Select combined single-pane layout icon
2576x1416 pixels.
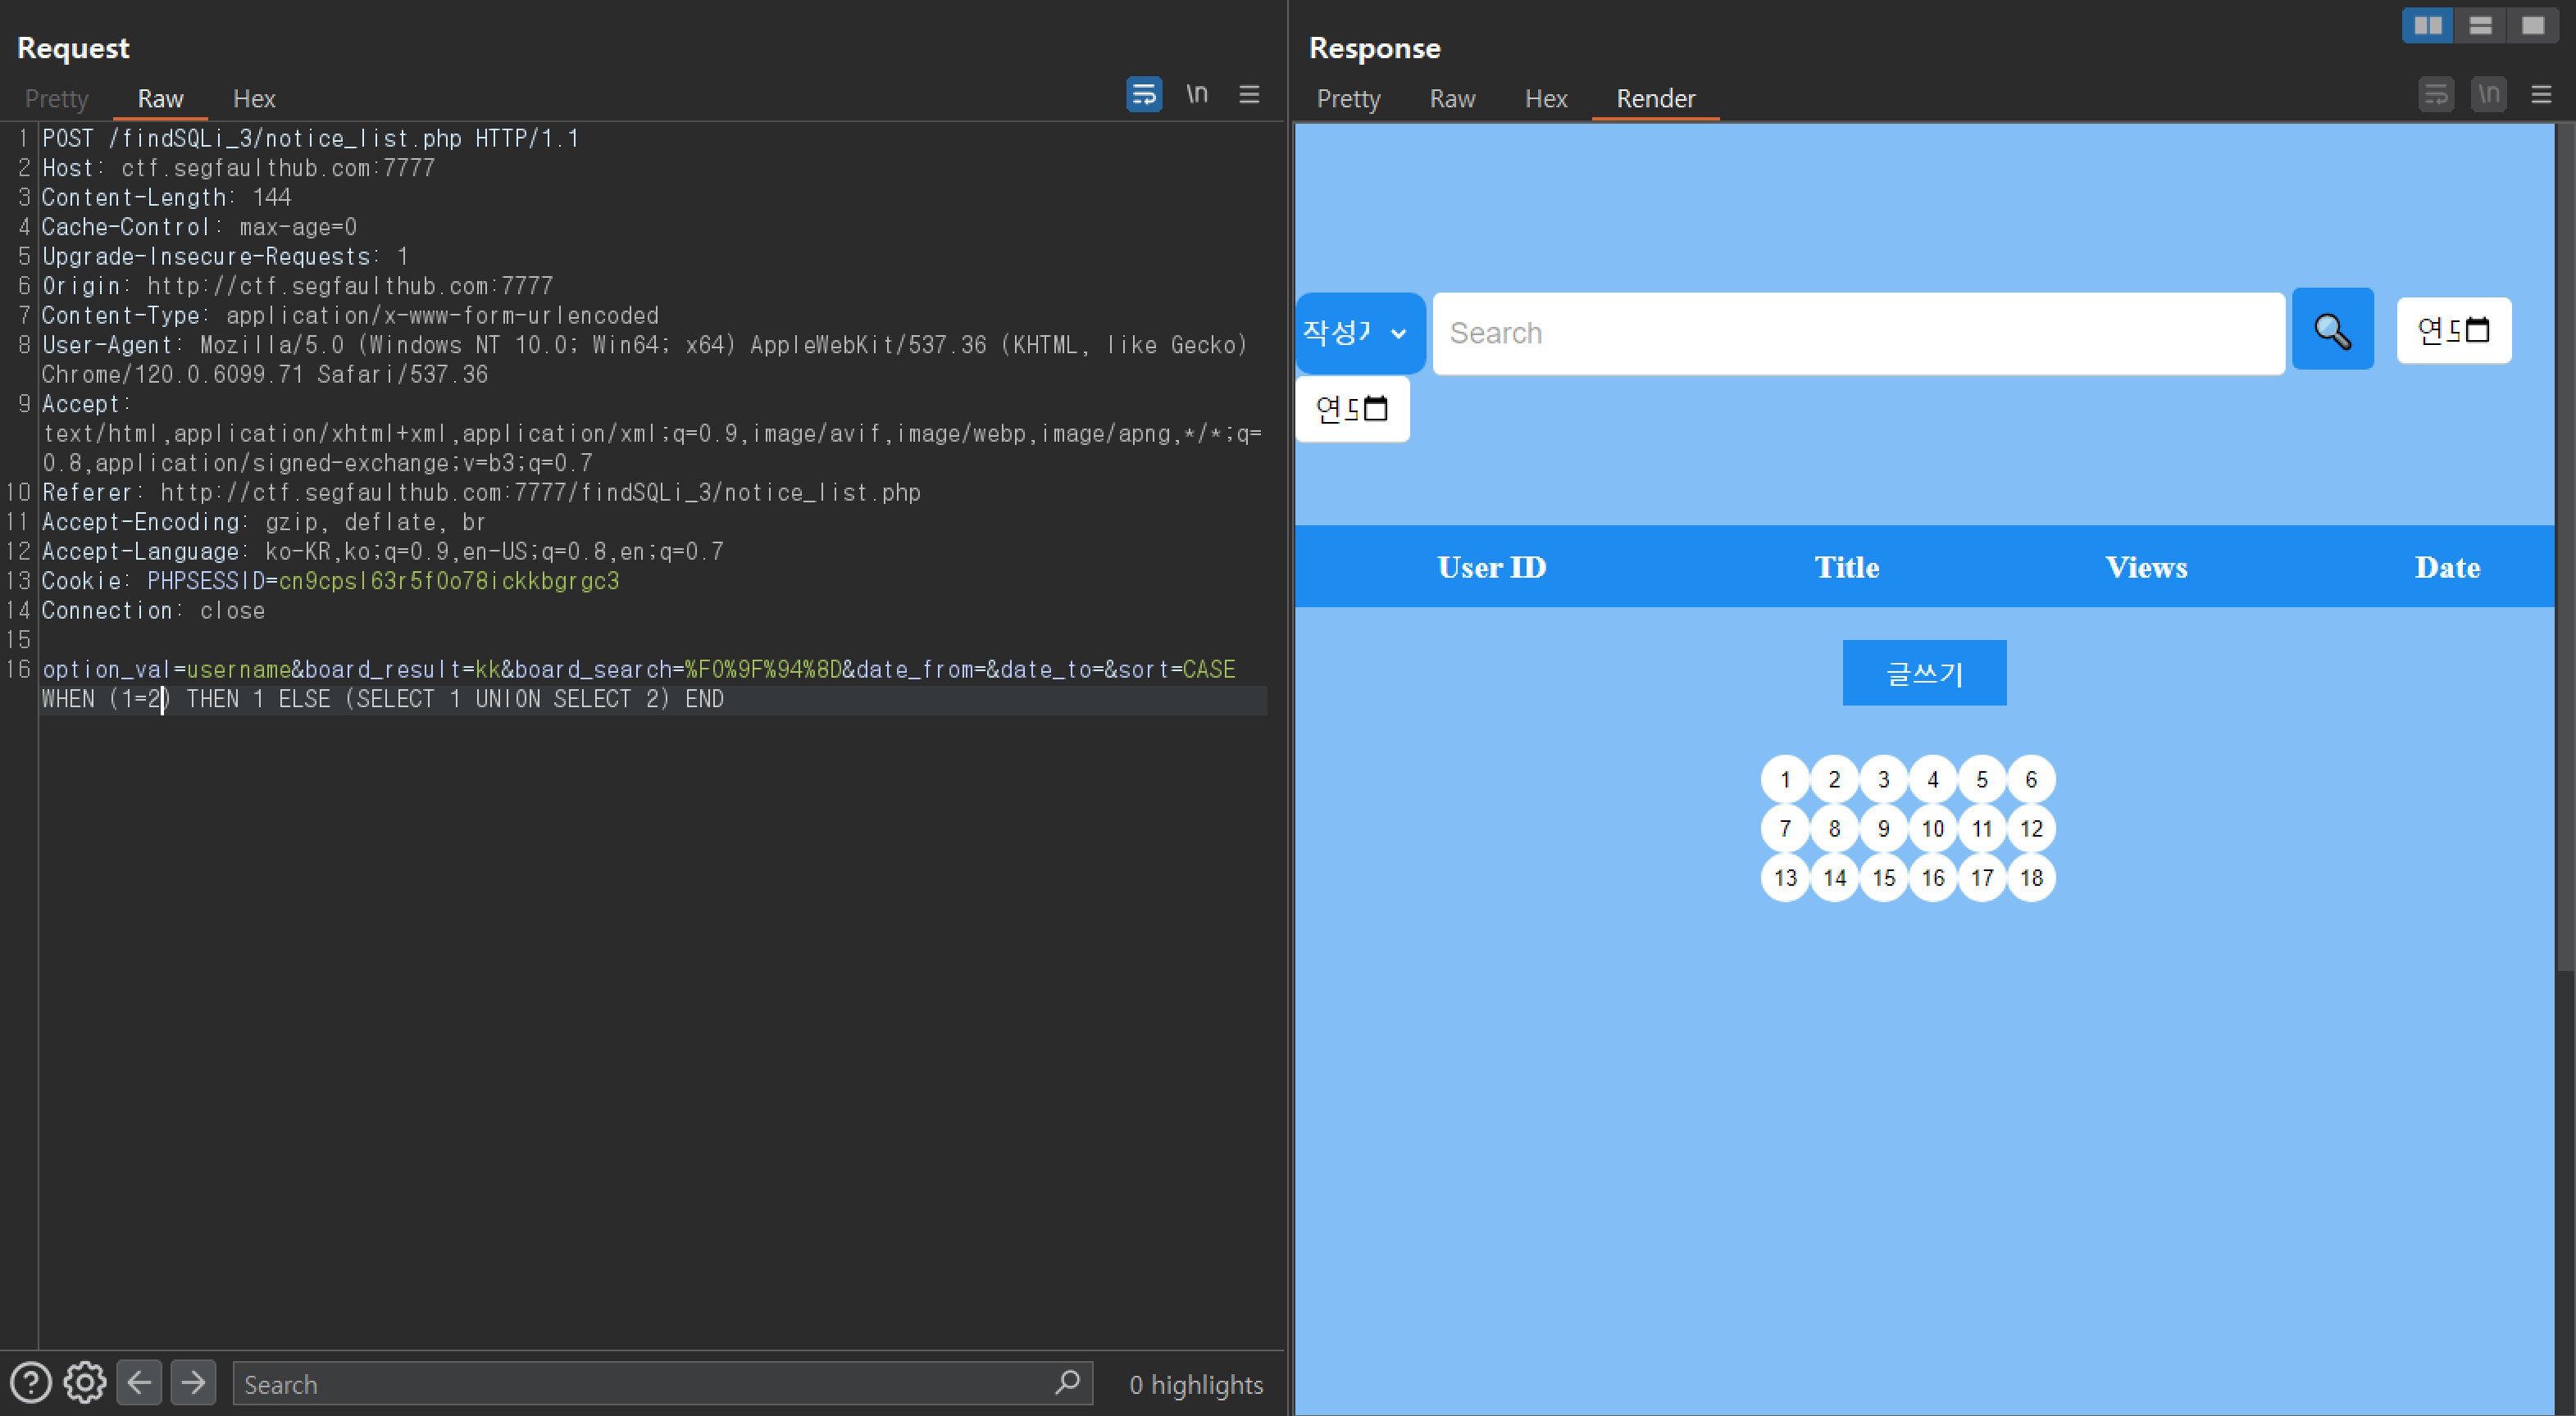pyautogui.click(x=2532, y=26)
